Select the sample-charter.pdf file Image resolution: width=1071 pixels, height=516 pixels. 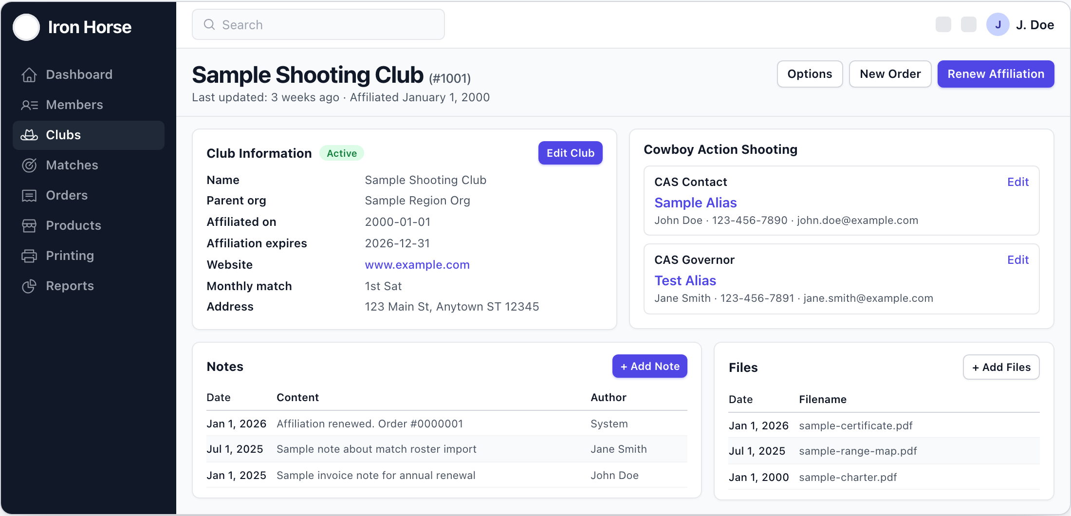coord(848,477)
